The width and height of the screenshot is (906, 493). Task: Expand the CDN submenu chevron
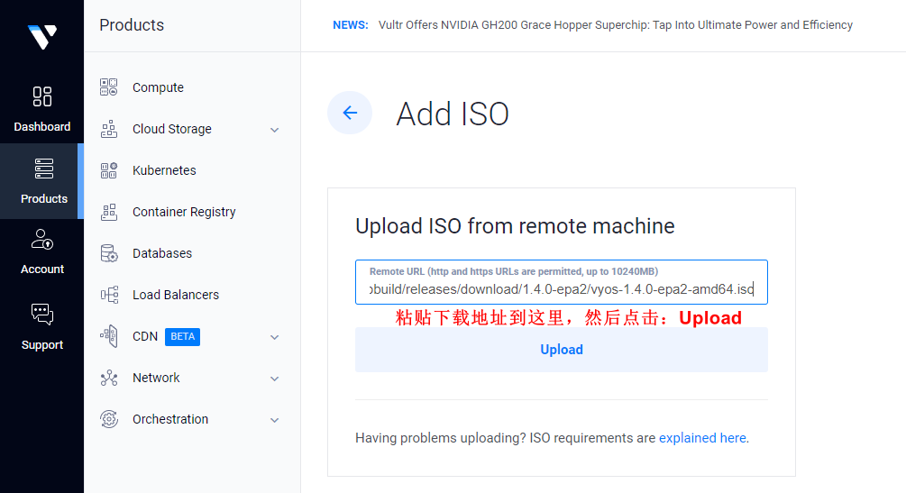click(274, 337)
